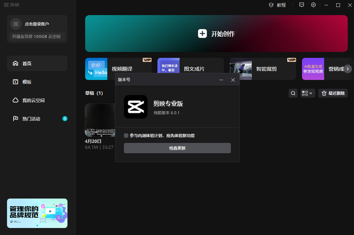Click the draft info 64.1M | 33:27
Screen dimensions: 354x235
tap(99, 147)
